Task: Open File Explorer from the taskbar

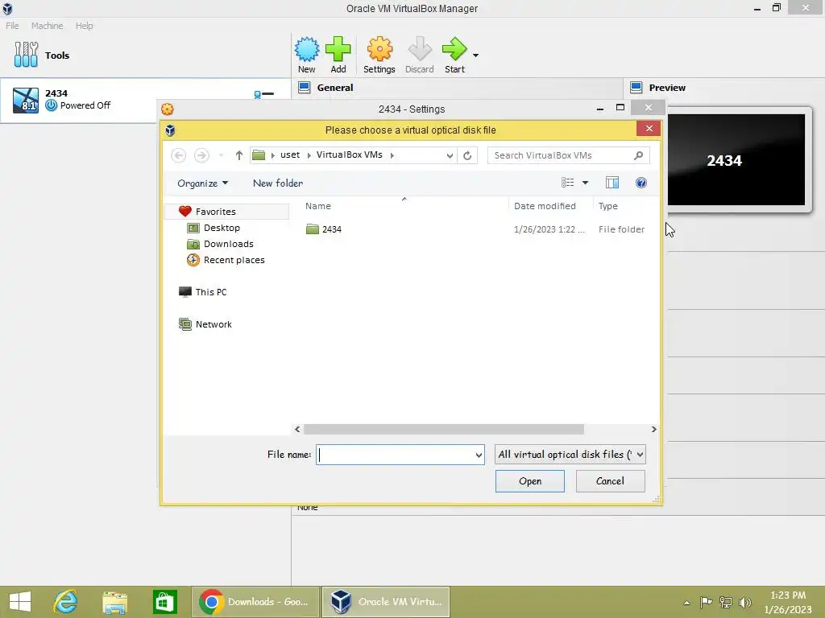Action: click(115, 602)
